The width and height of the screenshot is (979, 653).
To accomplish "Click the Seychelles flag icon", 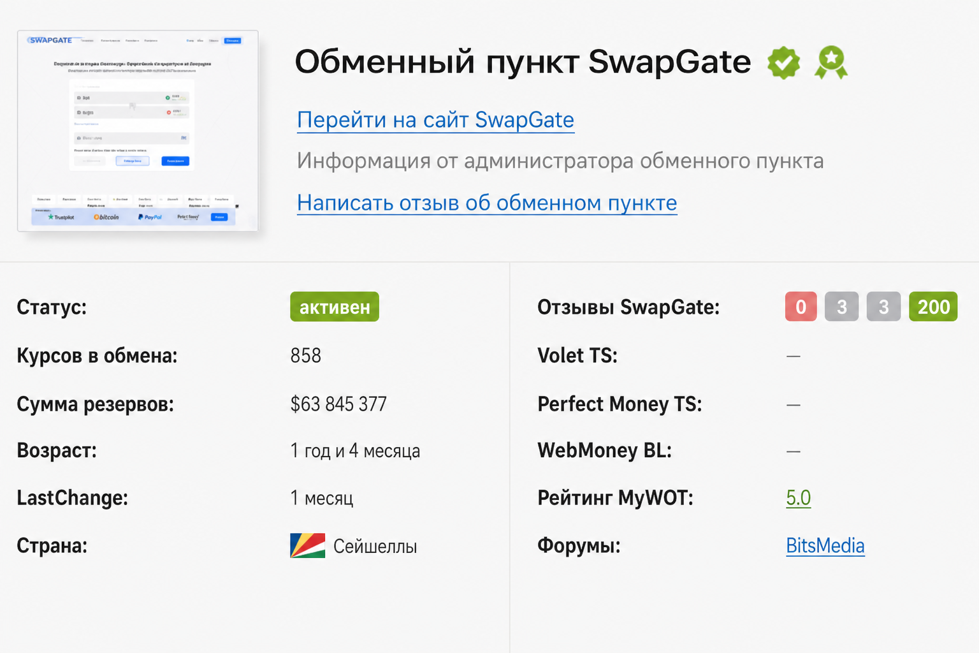I will (x=308, y=546).
